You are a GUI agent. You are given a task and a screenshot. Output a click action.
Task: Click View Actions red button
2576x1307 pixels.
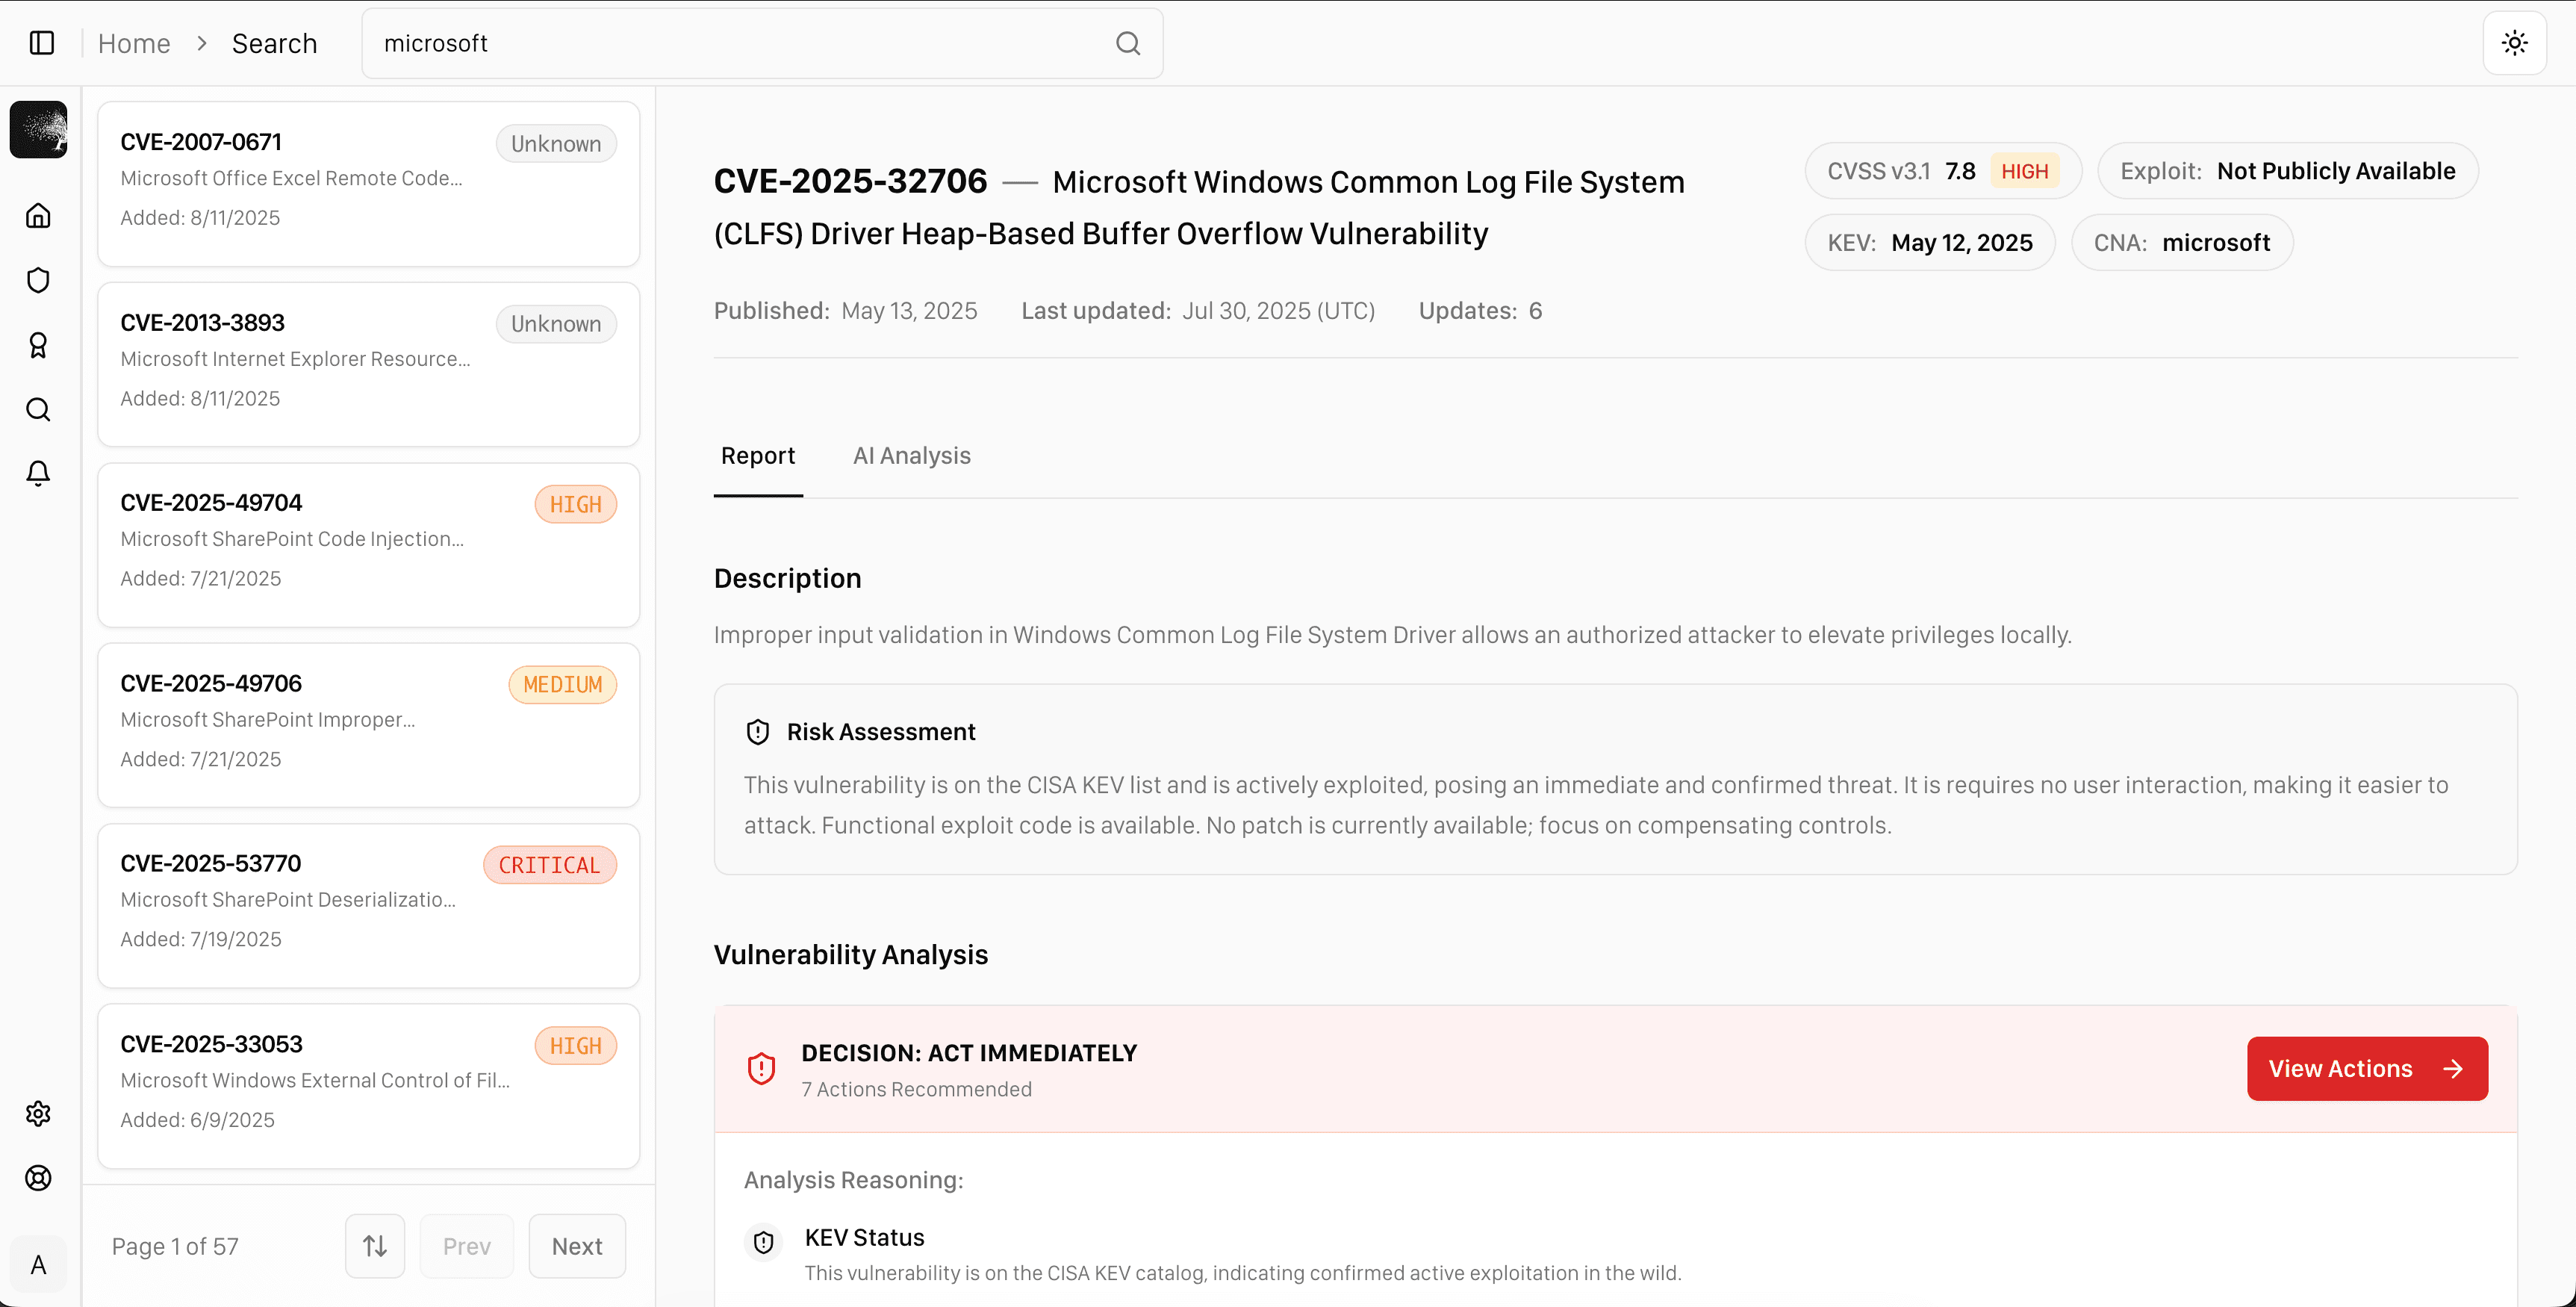point(2366,1068)
